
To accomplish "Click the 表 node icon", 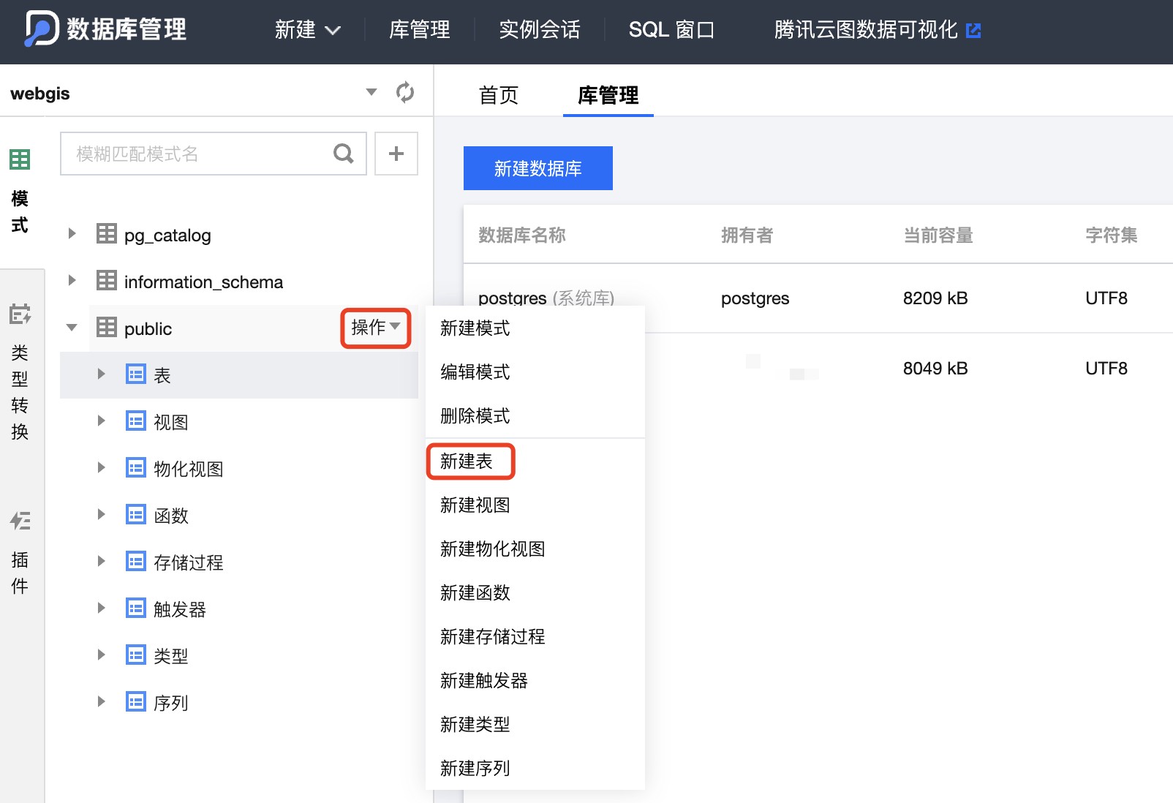I will [136, 374].
